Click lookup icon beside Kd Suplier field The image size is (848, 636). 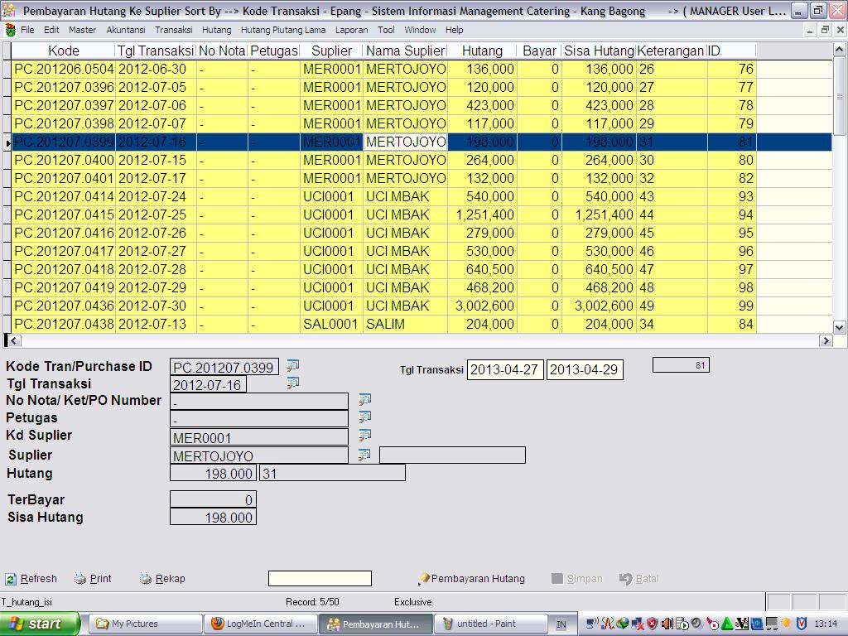(364, 436)
